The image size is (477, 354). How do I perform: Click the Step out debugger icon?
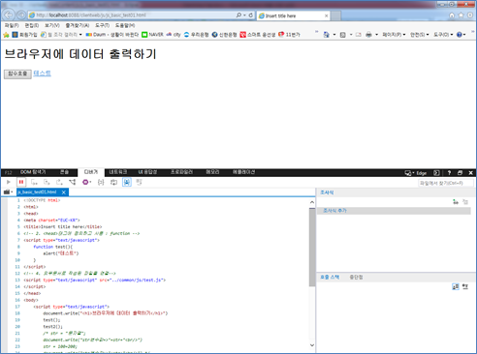point(59,182)
